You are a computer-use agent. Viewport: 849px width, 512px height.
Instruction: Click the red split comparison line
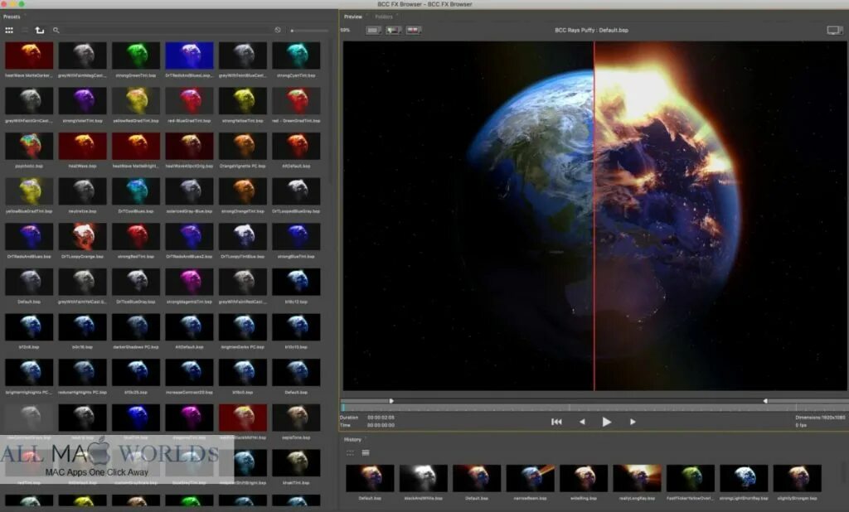click(x=594, y=216)
